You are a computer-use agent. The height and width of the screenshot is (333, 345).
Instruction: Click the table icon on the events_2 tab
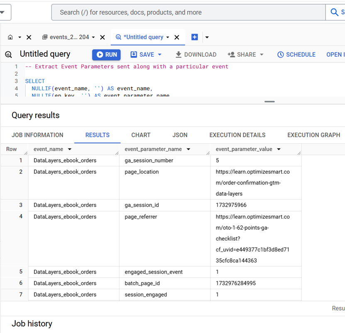pos(45,37)
